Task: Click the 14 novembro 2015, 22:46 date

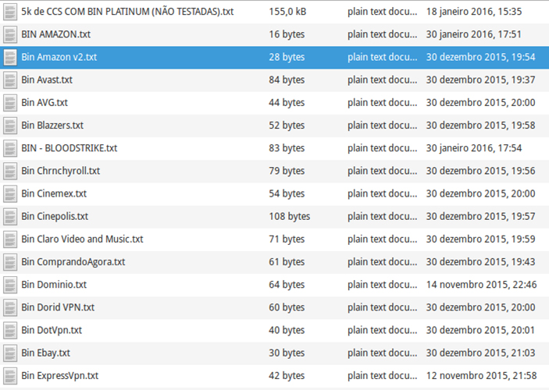Action: click(481, 285)
